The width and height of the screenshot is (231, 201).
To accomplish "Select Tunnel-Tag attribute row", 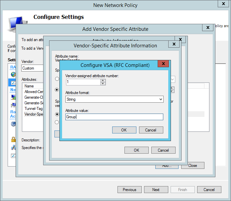I will pyautogui.click(x=34, y=109).
